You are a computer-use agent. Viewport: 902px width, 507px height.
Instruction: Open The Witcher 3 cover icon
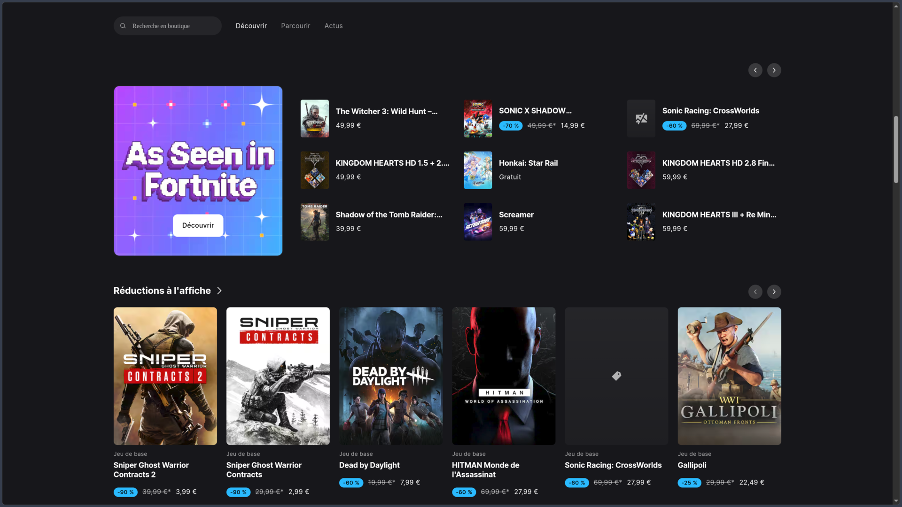[315, 118]
